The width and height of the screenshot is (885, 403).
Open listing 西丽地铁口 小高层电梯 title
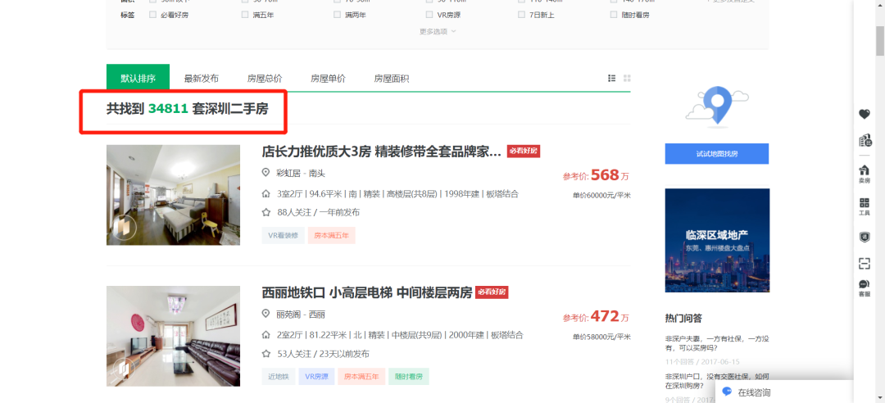(366, 292)
